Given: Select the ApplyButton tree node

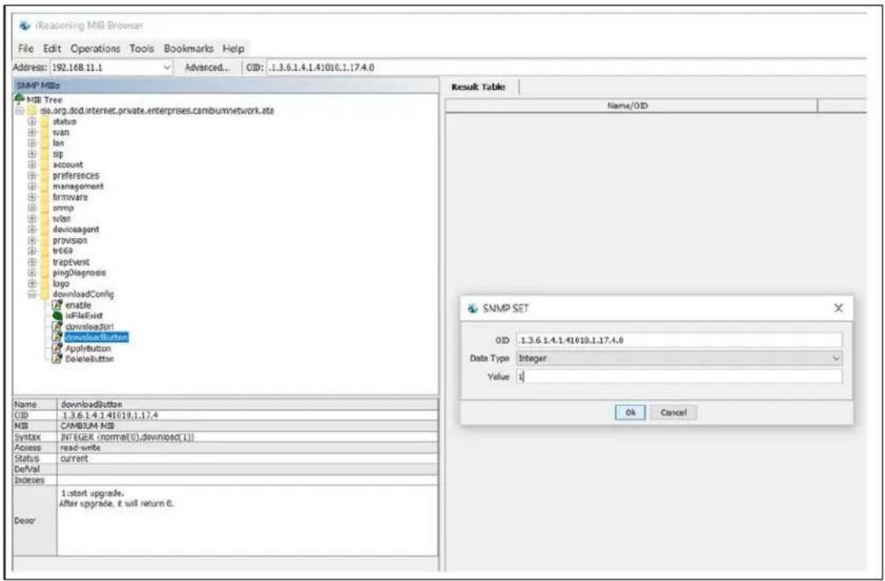Looking at the screenshot, I should pyautogui.click(x=88, y=348).
